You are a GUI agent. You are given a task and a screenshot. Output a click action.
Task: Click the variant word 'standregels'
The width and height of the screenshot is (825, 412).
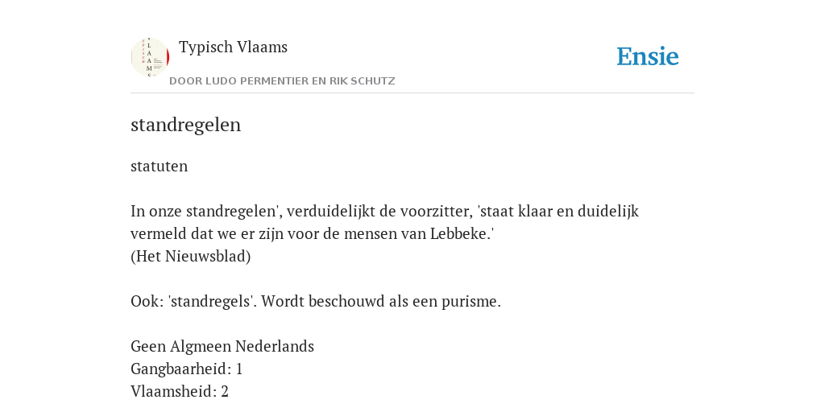click(x=212, y=302)
